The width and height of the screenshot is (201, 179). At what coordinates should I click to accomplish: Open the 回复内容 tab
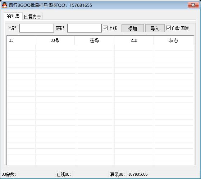[x=33, y=17]
